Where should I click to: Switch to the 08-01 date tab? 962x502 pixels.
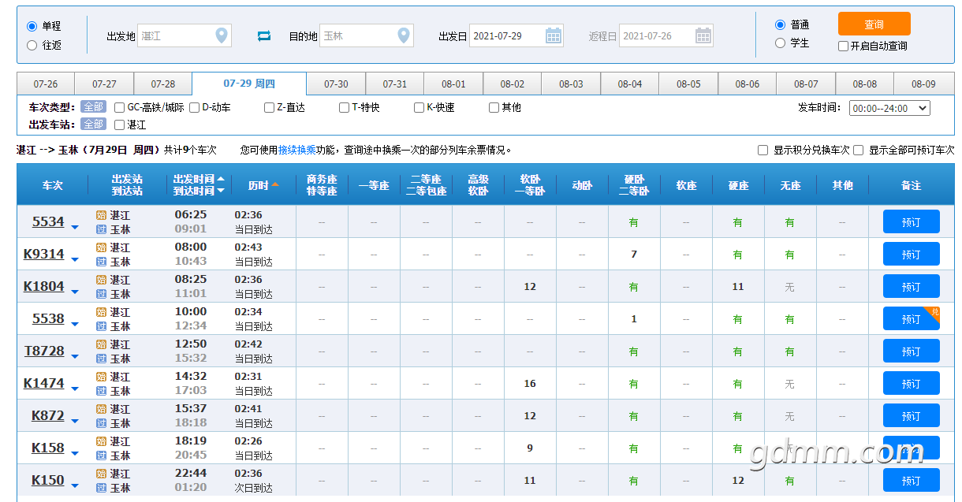(453, 84)
